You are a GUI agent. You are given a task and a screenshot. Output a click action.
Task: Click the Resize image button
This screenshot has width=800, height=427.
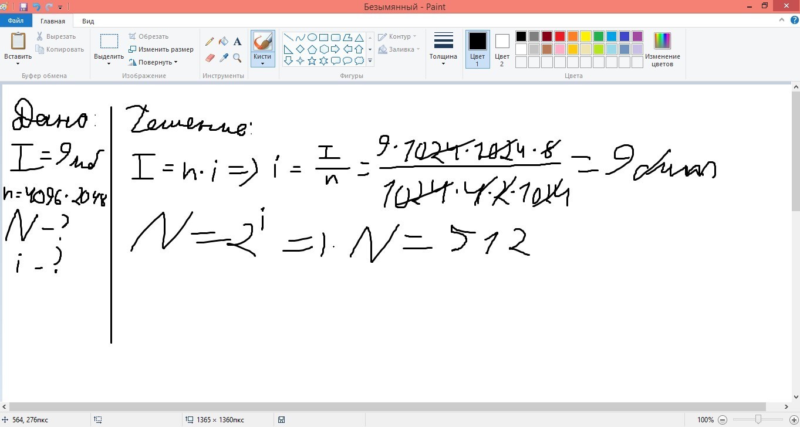pyautogui.click(x=161, y=49)
